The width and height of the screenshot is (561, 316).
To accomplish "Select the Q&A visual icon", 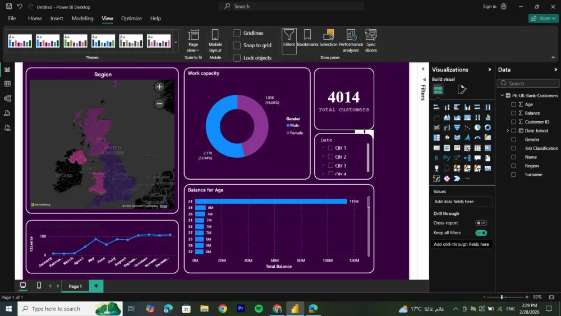I will (477, 158).
